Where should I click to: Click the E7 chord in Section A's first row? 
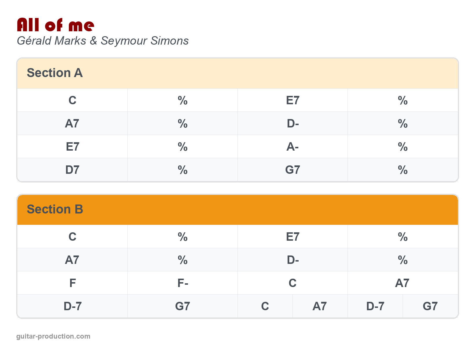click(x=293, y=101)
